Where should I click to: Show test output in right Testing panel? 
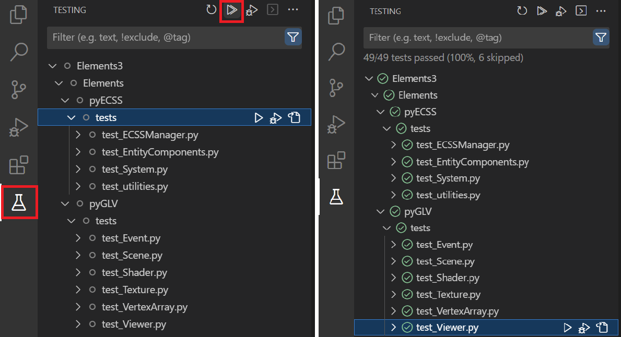coord(581,10)
